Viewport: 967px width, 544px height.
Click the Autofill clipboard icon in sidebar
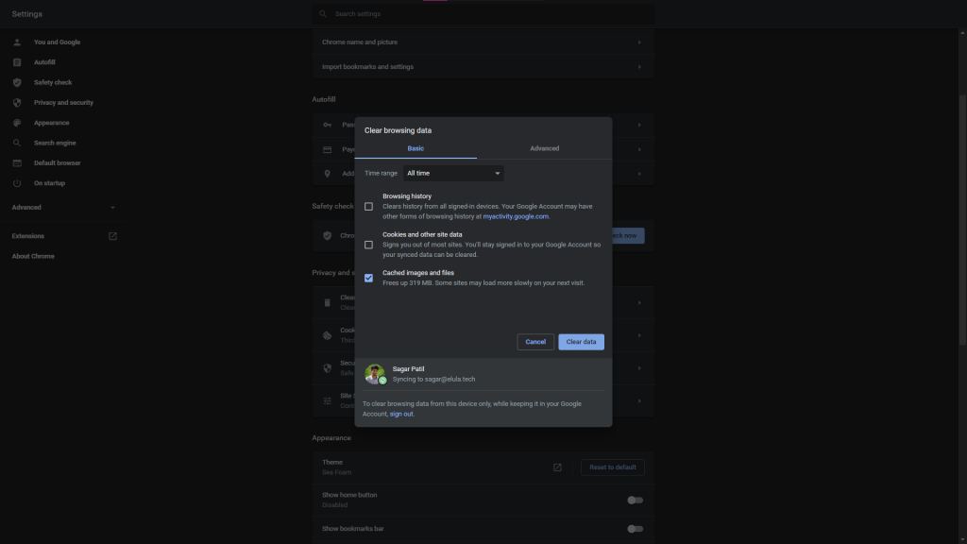point(17,62)
